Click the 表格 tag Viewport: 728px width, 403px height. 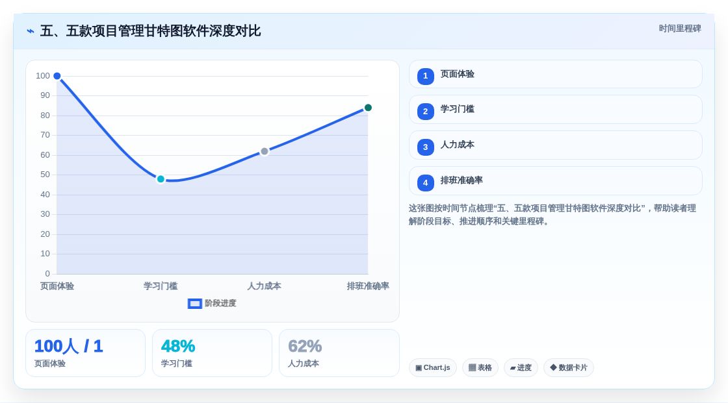coord(480,368)
